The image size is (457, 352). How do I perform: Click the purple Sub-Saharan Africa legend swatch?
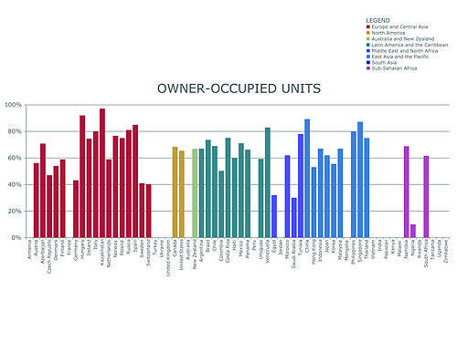(x=368, y=68)
